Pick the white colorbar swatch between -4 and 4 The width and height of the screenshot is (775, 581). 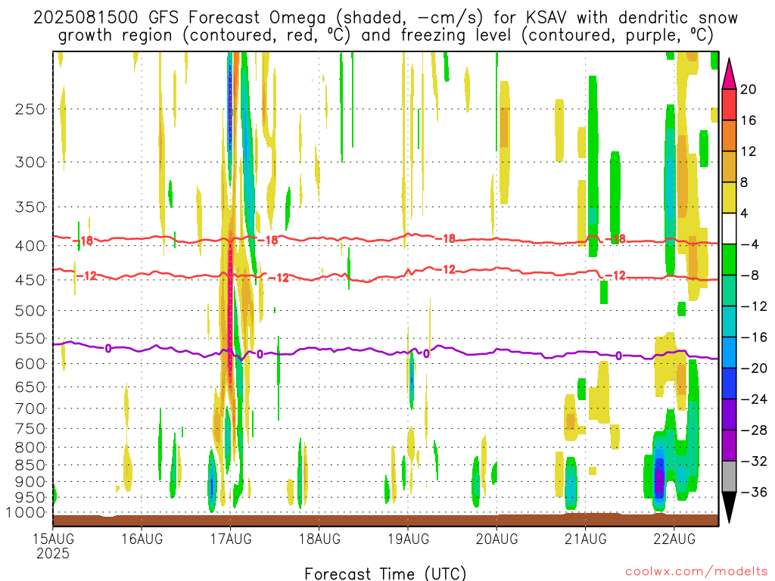729,228
